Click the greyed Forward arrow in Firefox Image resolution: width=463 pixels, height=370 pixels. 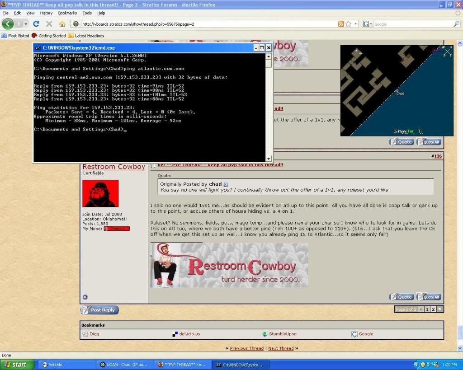tap(19, 24)
